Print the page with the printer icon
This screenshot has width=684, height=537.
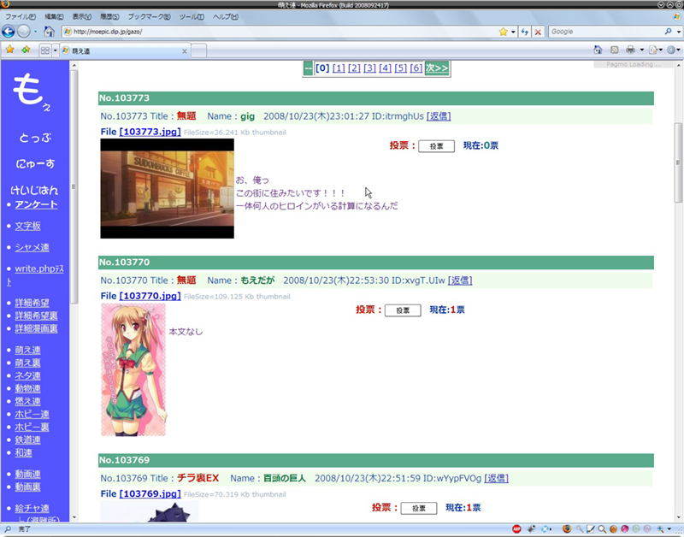(x=630, y=50)
